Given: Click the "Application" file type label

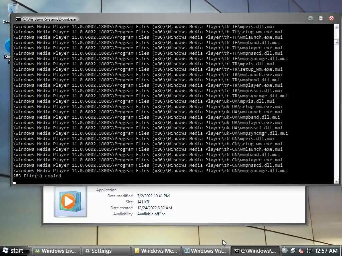Looking at the screenshot, I should (x=106, y=190).
